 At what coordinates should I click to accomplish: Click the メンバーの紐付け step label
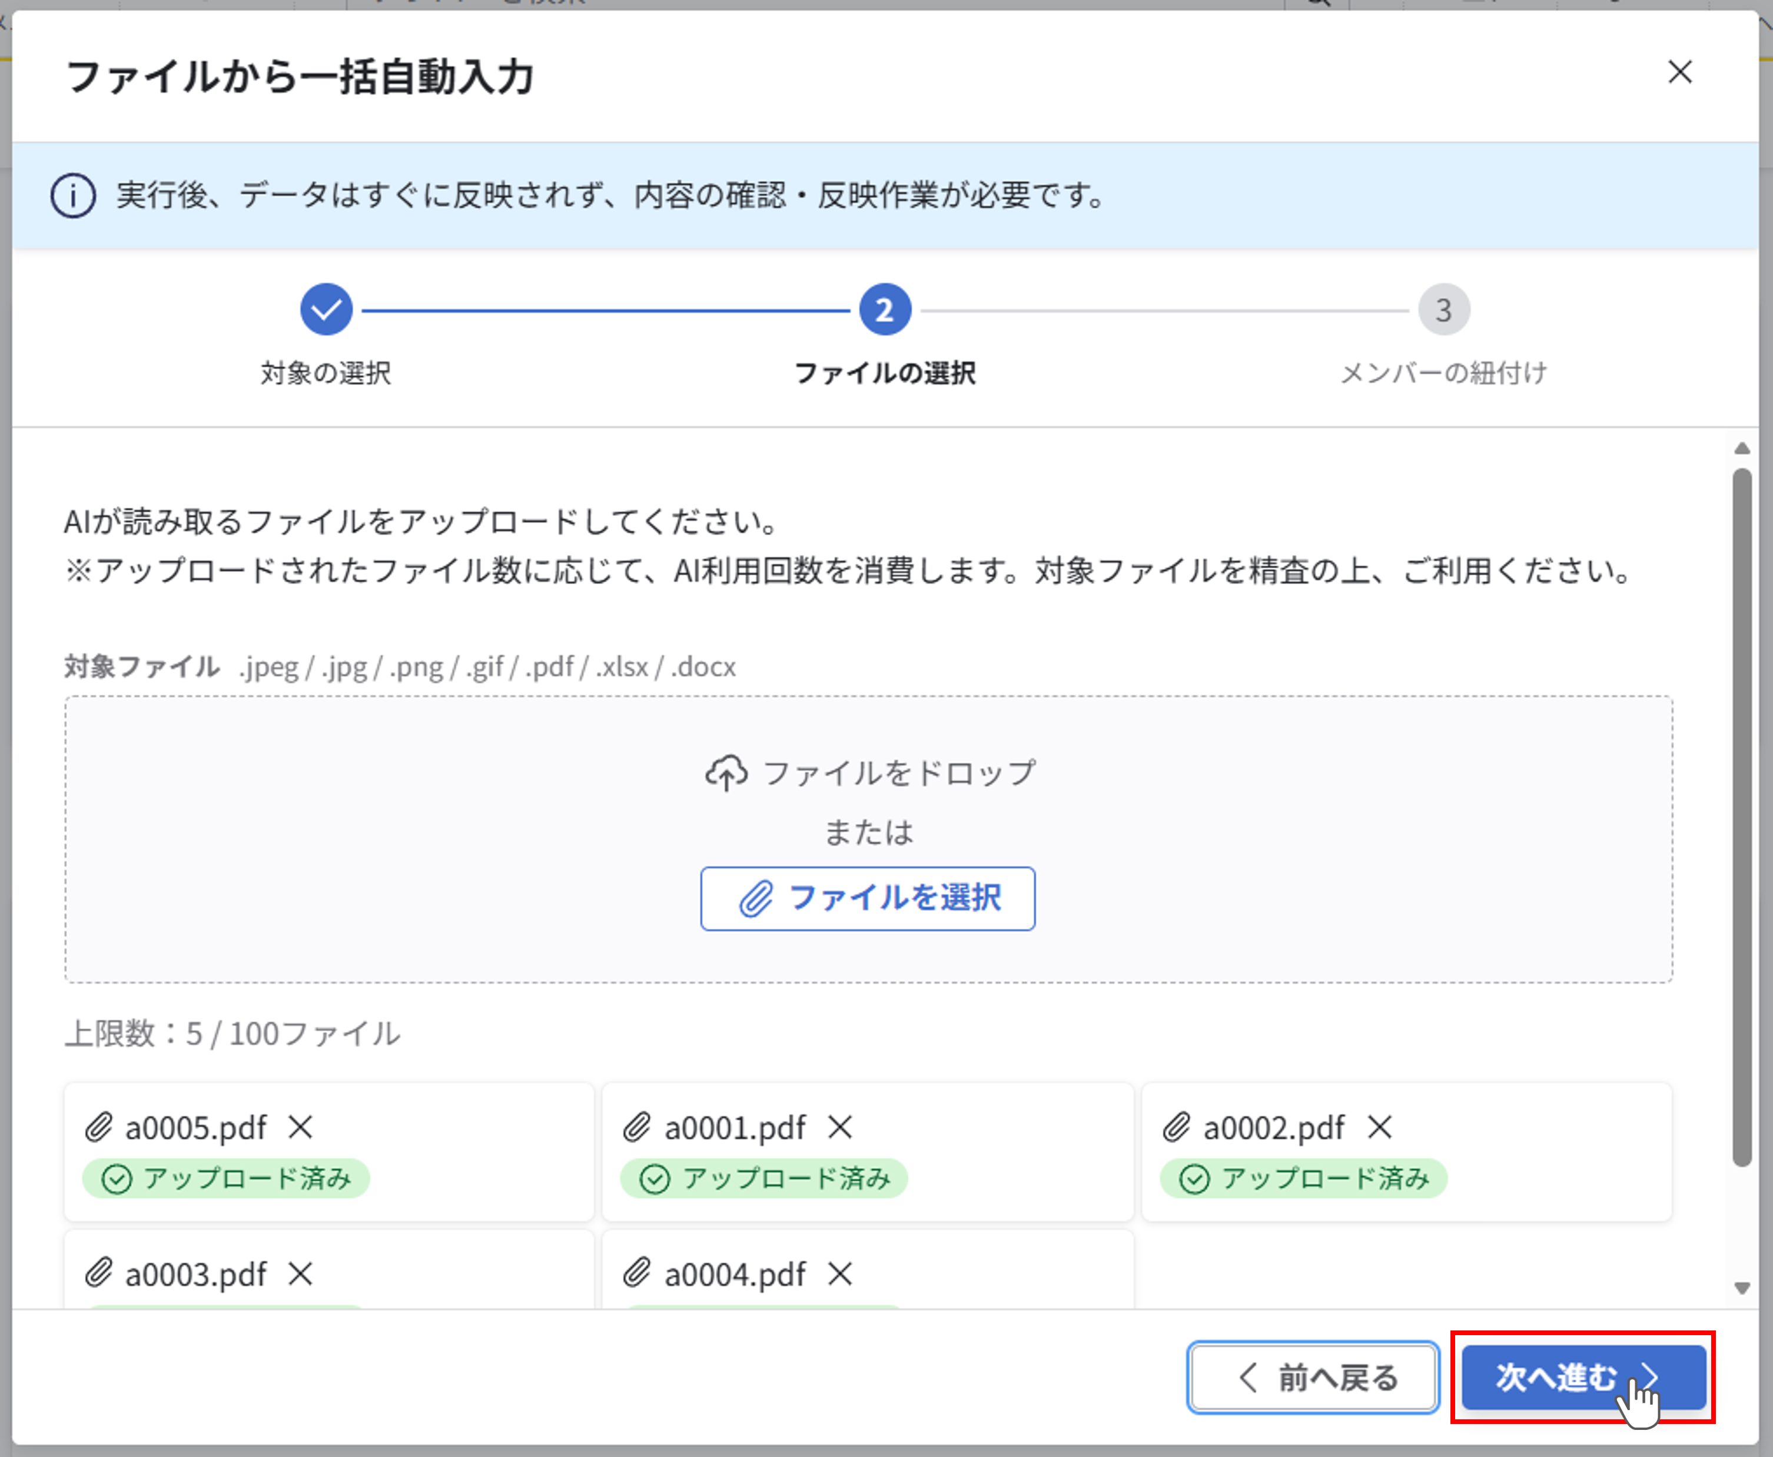[x=1443, y=373]
